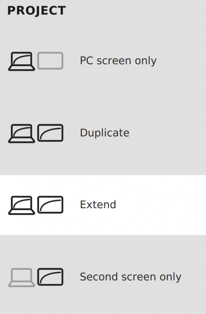Choose the currently highlighted Extend option
The height and width of the screenshot is (314, 206).
(103, 205)
